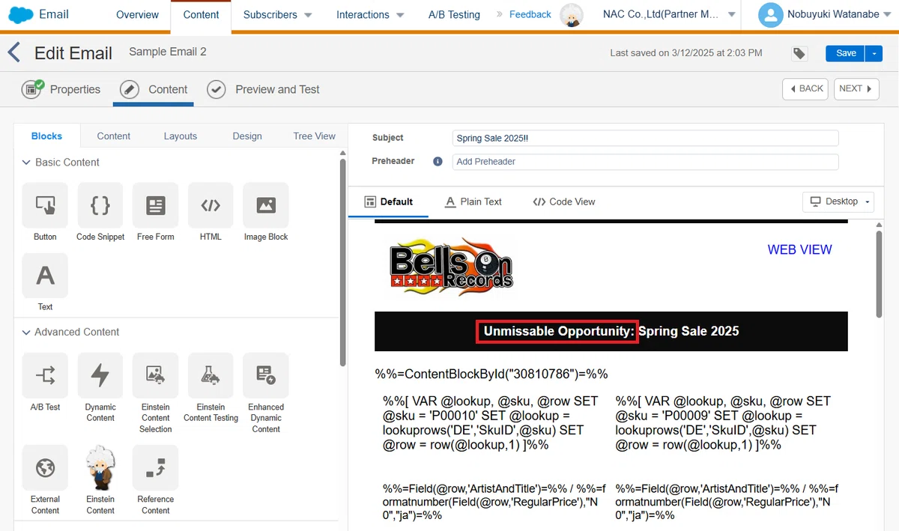
Task: Click the ContentBlockById("30810786") text
Action: click(491, 374)
